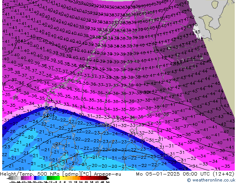Click the '-54' minimum legend value
The width and height of the screenshot is (237, 183).
point(12,182)
